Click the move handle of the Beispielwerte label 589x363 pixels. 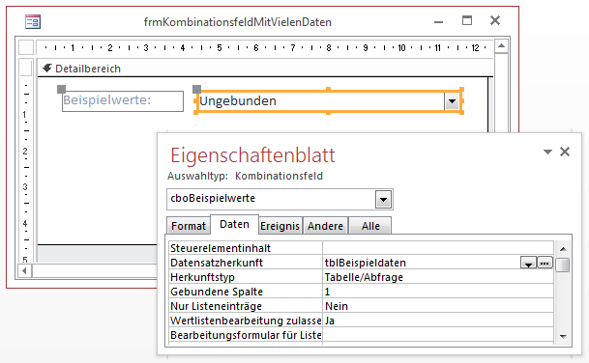coord(61,89)
